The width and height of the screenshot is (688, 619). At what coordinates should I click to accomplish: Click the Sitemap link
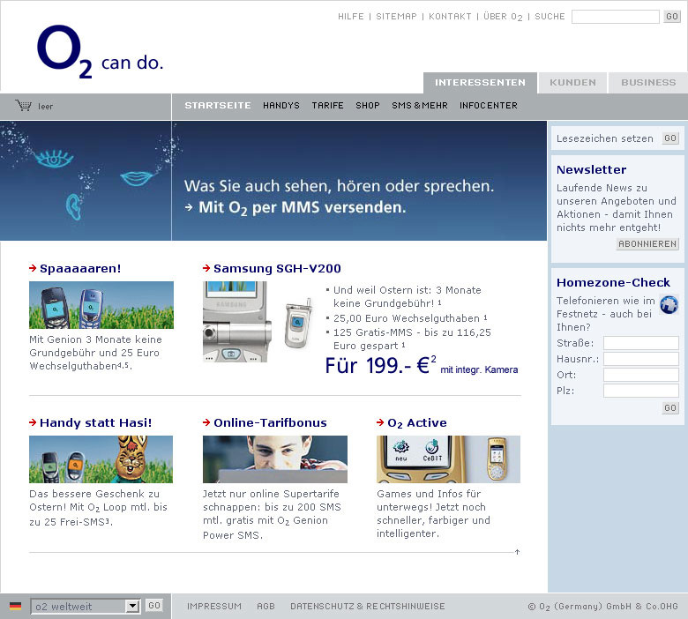click(396, 17)
